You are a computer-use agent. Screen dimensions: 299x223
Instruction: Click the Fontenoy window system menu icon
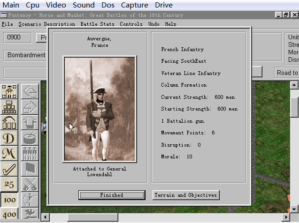pyautogui.click(x=4, y=15)
